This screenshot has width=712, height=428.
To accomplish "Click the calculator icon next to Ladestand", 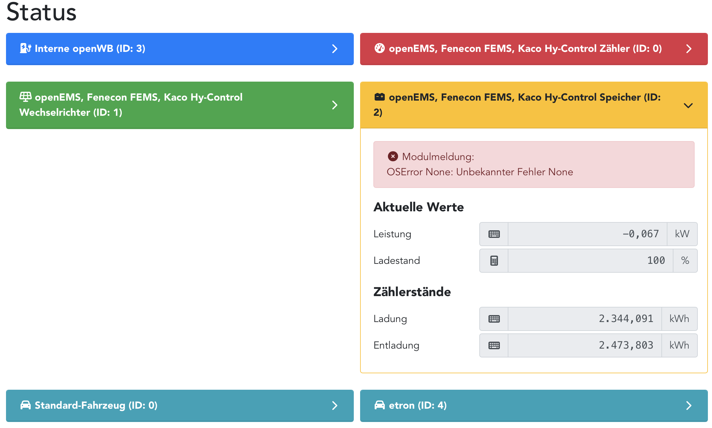I will pyautogui.click(x=494, y=261).
